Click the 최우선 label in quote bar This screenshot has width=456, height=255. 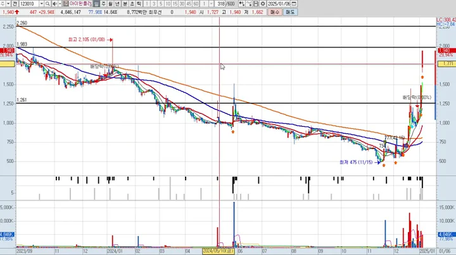tap(155, 12)
